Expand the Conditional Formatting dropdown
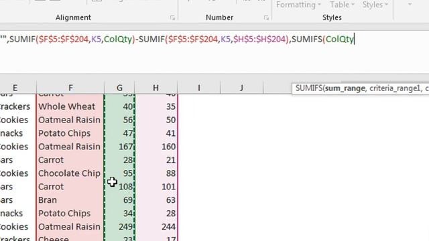 pos(298,5)
